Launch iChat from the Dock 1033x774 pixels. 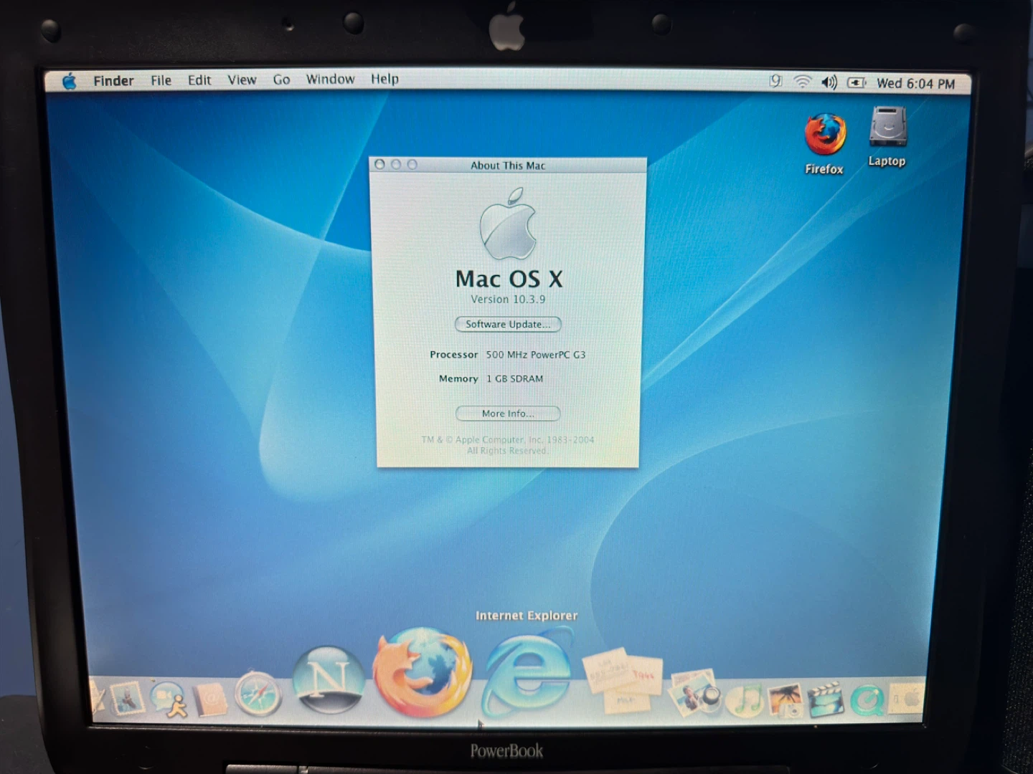(169, 698)
